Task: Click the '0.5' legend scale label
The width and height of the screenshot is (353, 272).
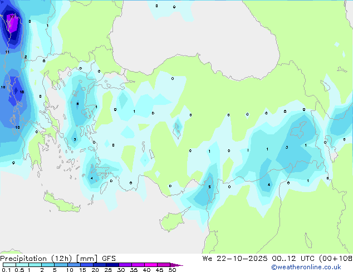Action: (x=19, y=270)
